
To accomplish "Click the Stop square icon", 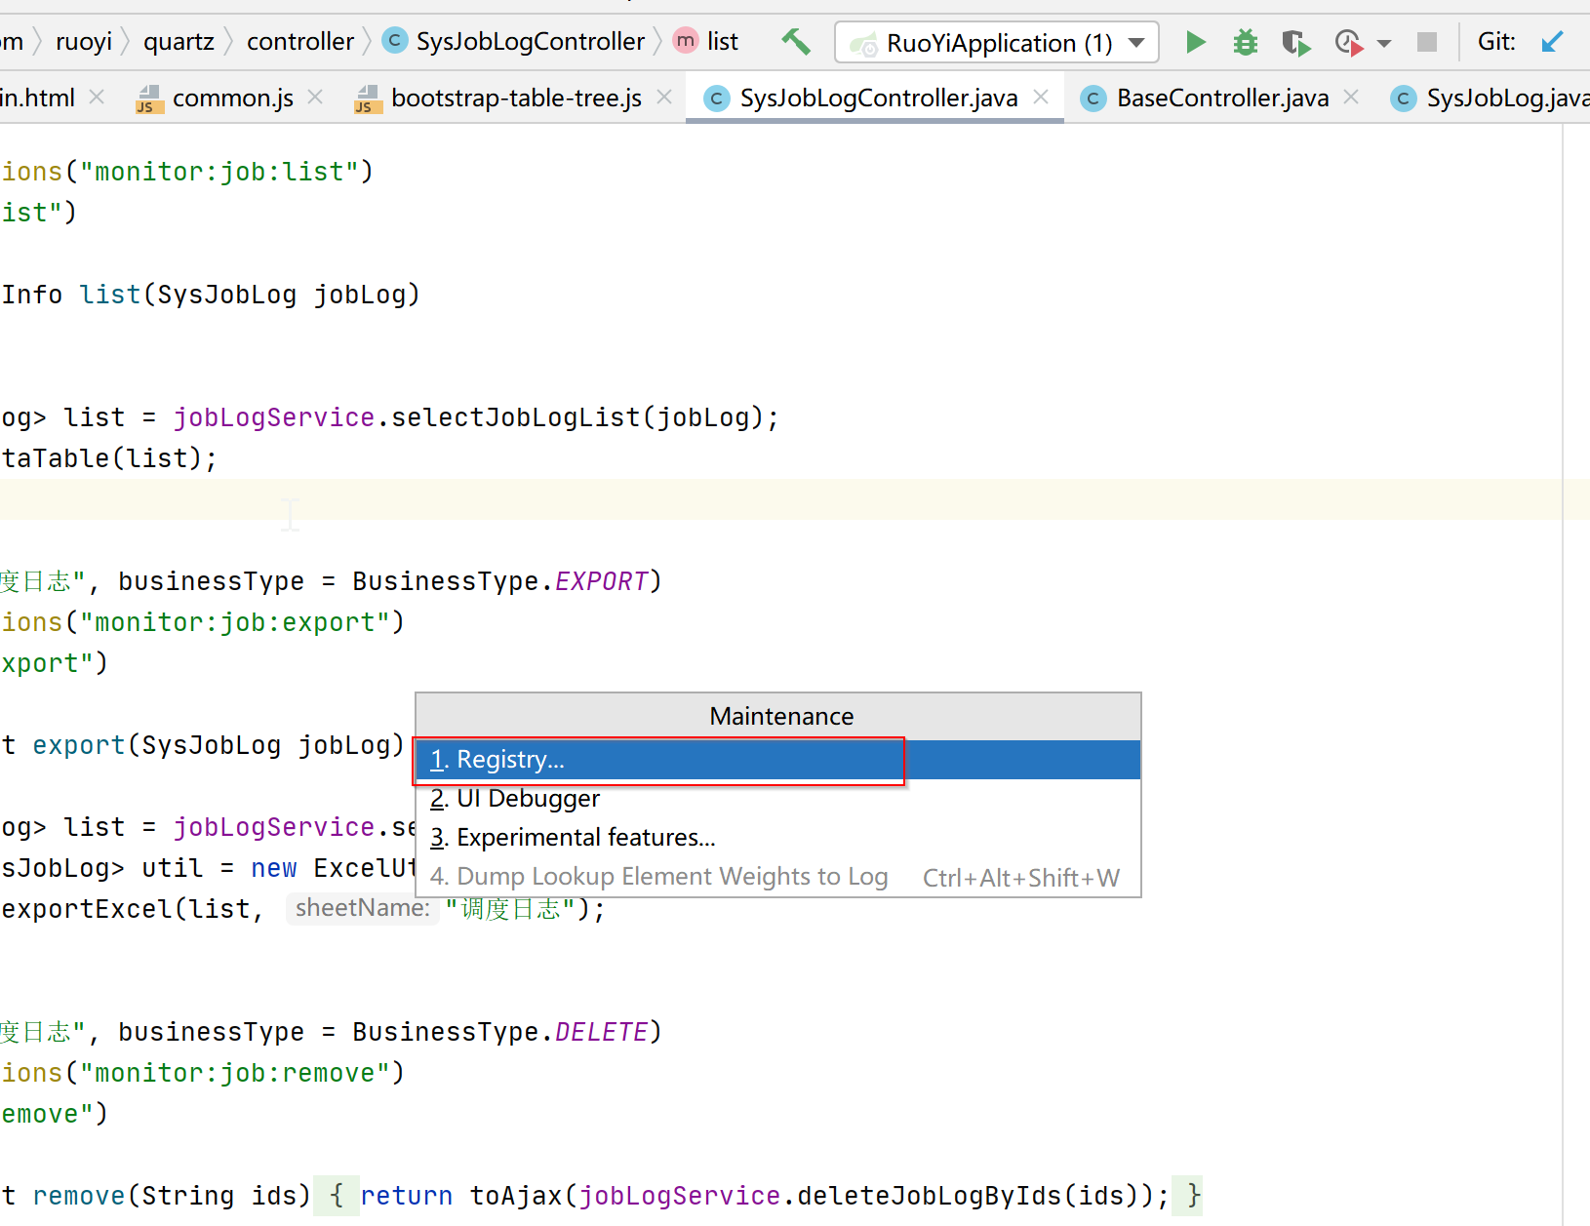I will coord(1427,42).
